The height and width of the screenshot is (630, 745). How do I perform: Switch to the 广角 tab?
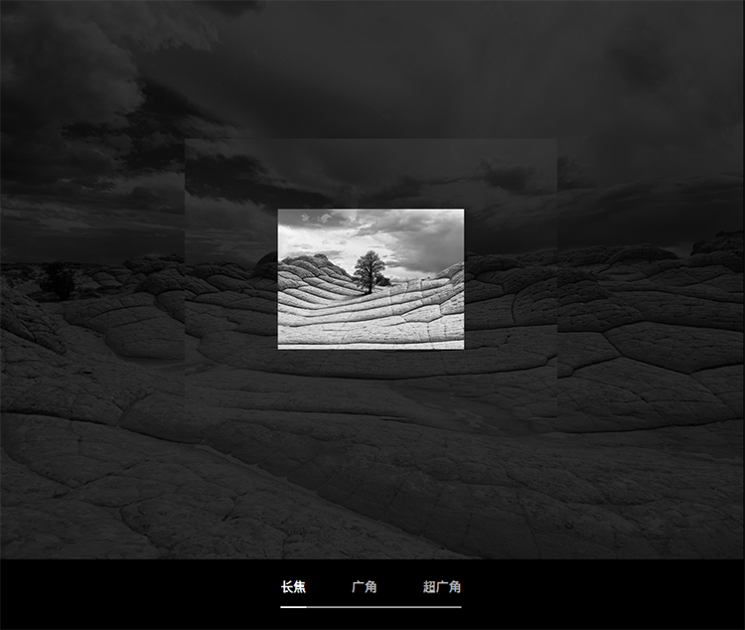364,587
